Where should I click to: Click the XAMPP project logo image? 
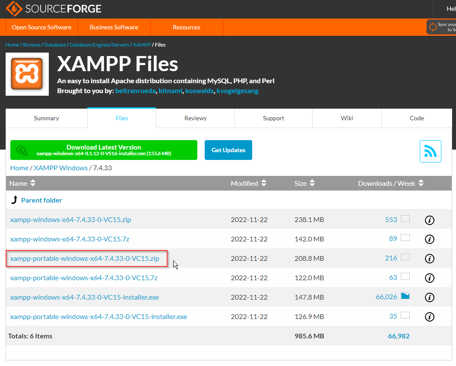point(27,74)
